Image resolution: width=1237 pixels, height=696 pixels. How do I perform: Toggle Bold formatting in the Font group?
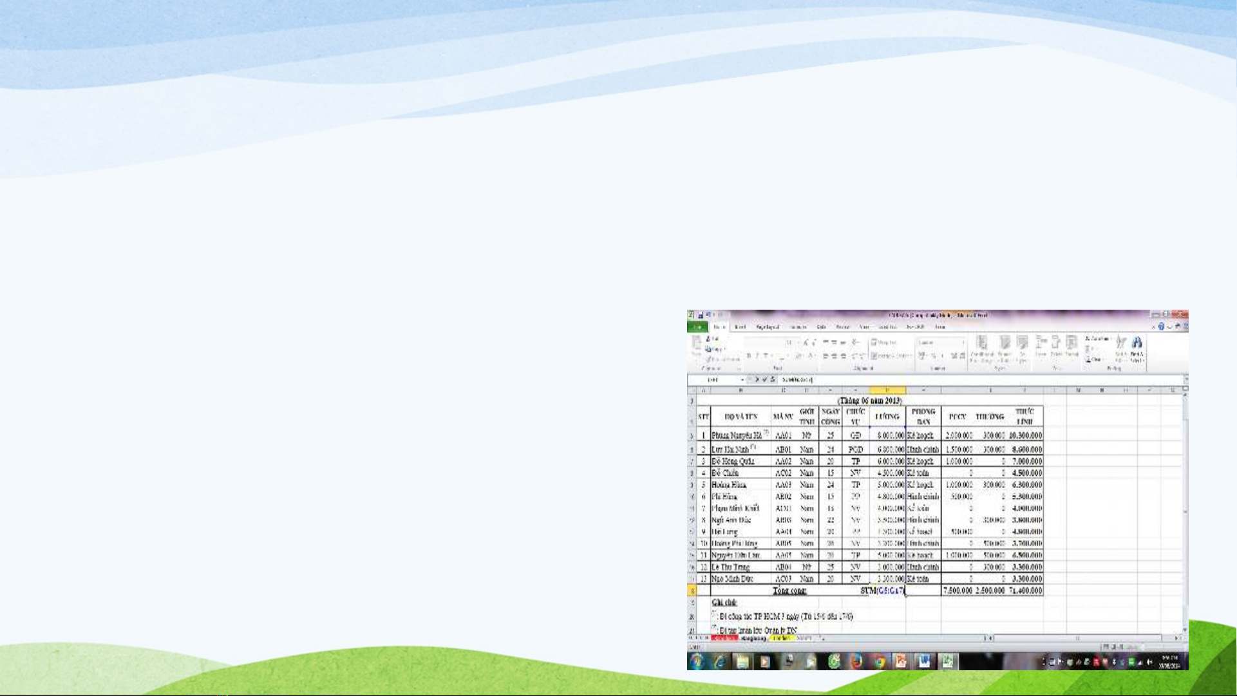748,356
